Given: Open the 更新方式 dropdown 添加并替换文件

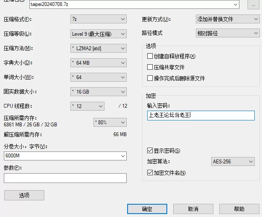Looking at the screenshot, I should pos(227,19).
